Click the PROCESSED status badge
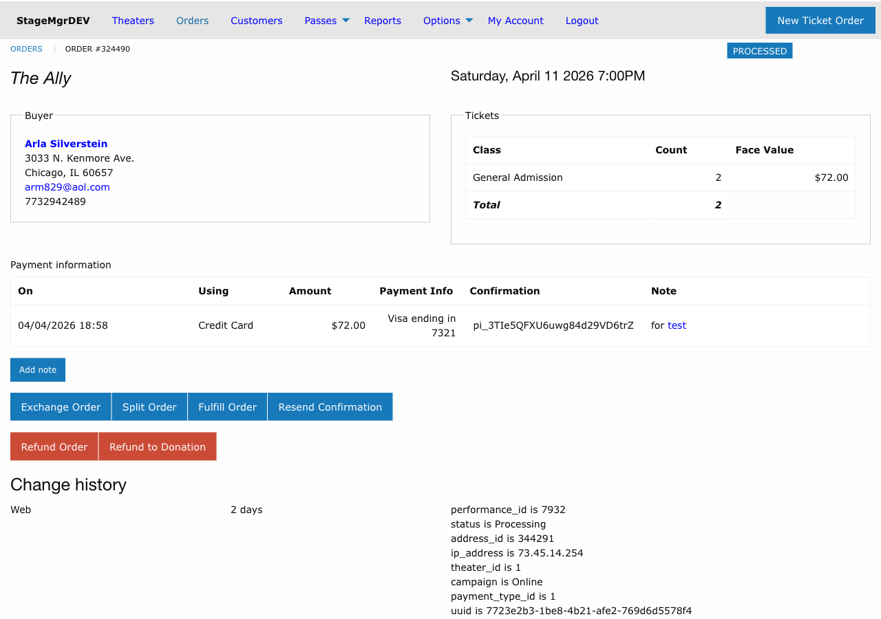The height and width of the screenshot is (619, 881). 759,51
